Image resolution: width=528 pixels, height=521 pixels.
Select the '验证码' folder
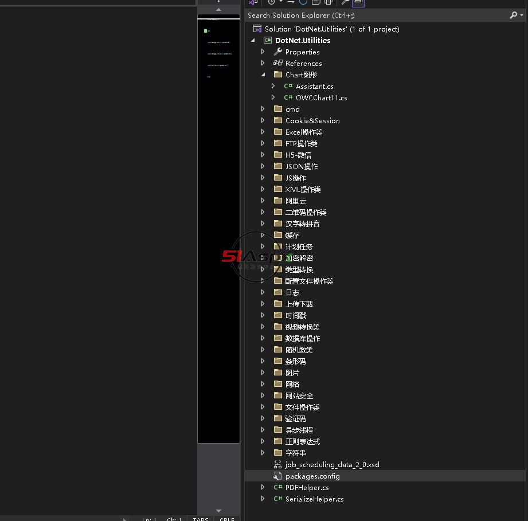pos(295,418)
